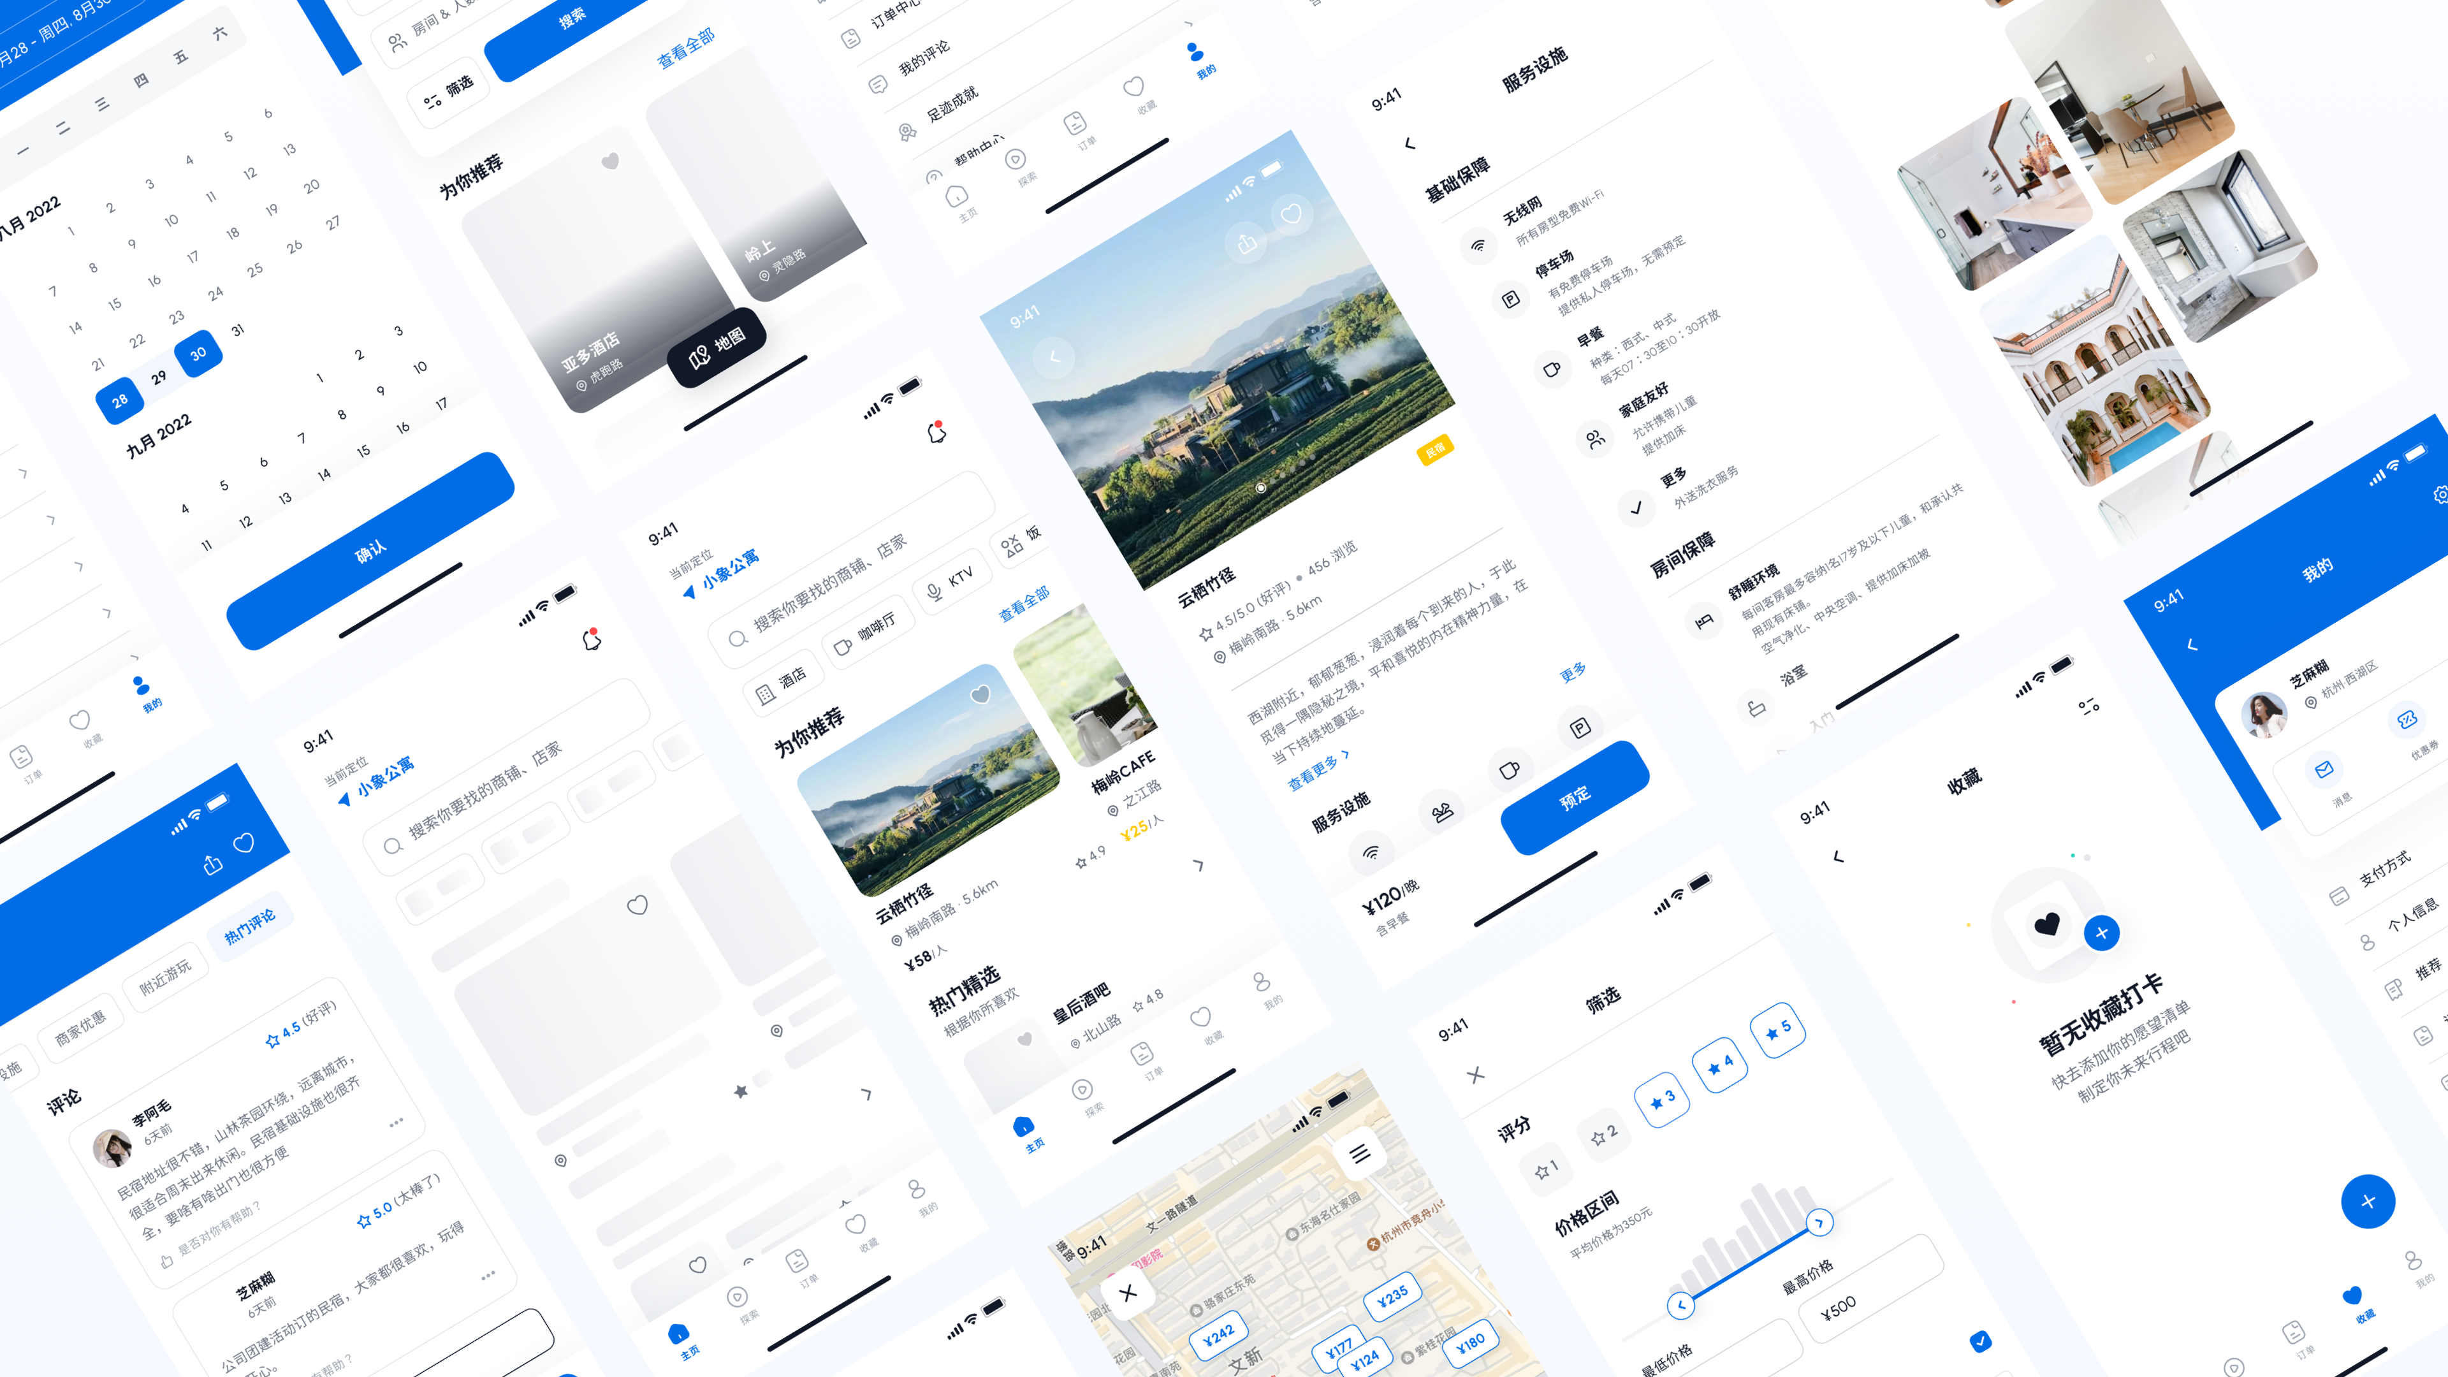Click the dark Map (地图) button
The width and height of the screenshot is (2448, 1377).
coord(717,348)
